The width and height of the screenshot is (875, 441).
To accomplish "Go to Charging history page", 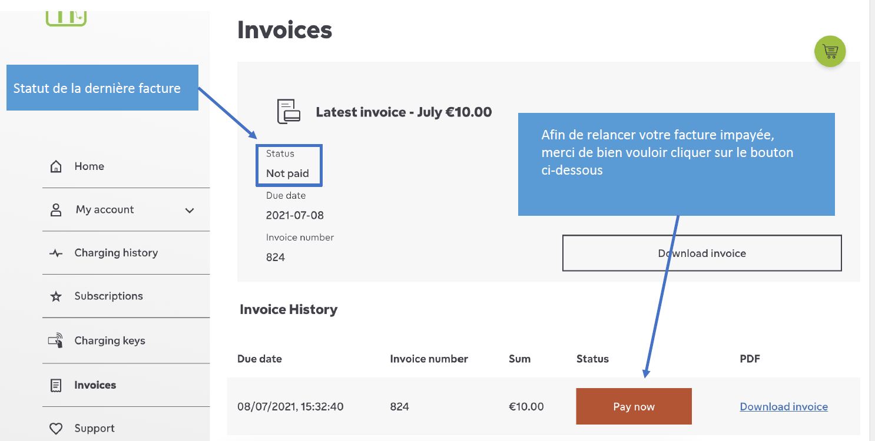I will tap(116, 253).
